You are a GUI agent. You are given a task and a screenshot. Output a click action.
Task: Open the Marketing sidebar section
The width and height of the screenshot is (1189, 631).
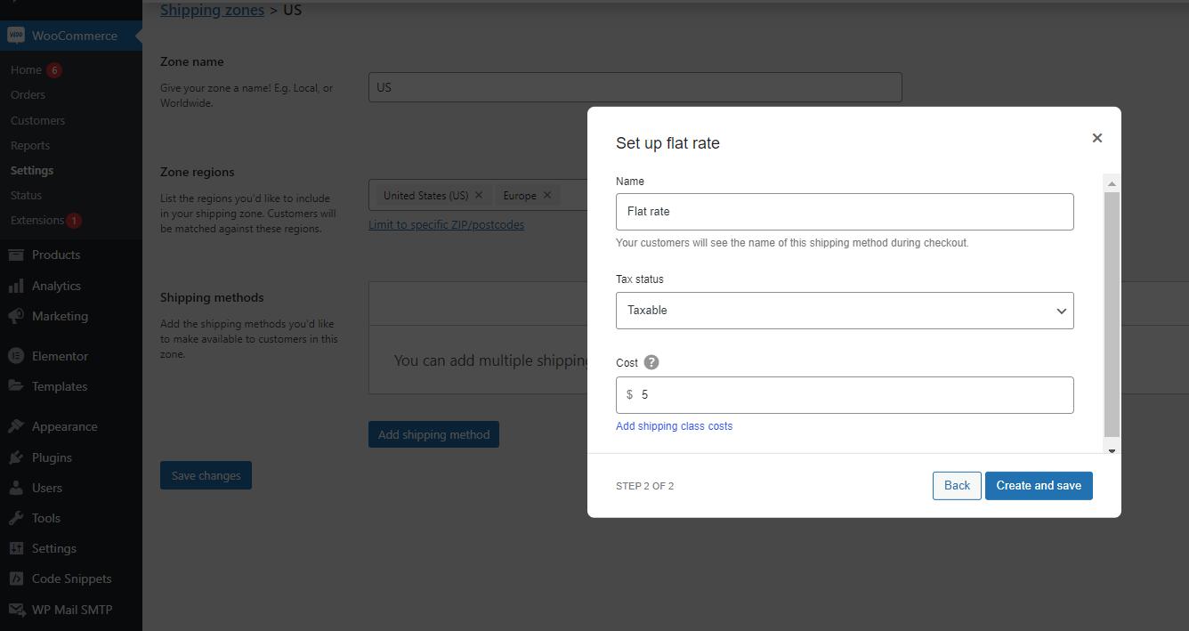click(60, 316)
